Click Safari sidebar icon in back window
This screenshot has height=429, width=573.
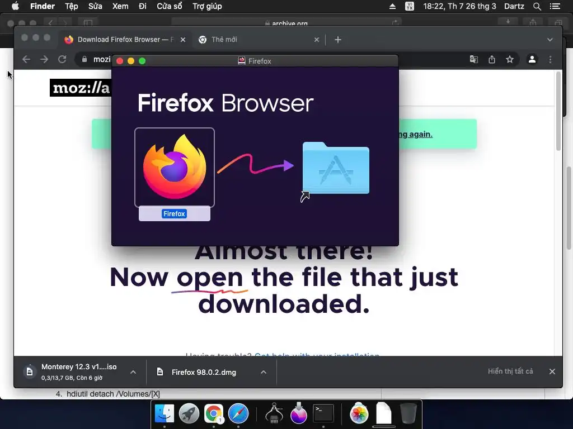tap(88, 22)
